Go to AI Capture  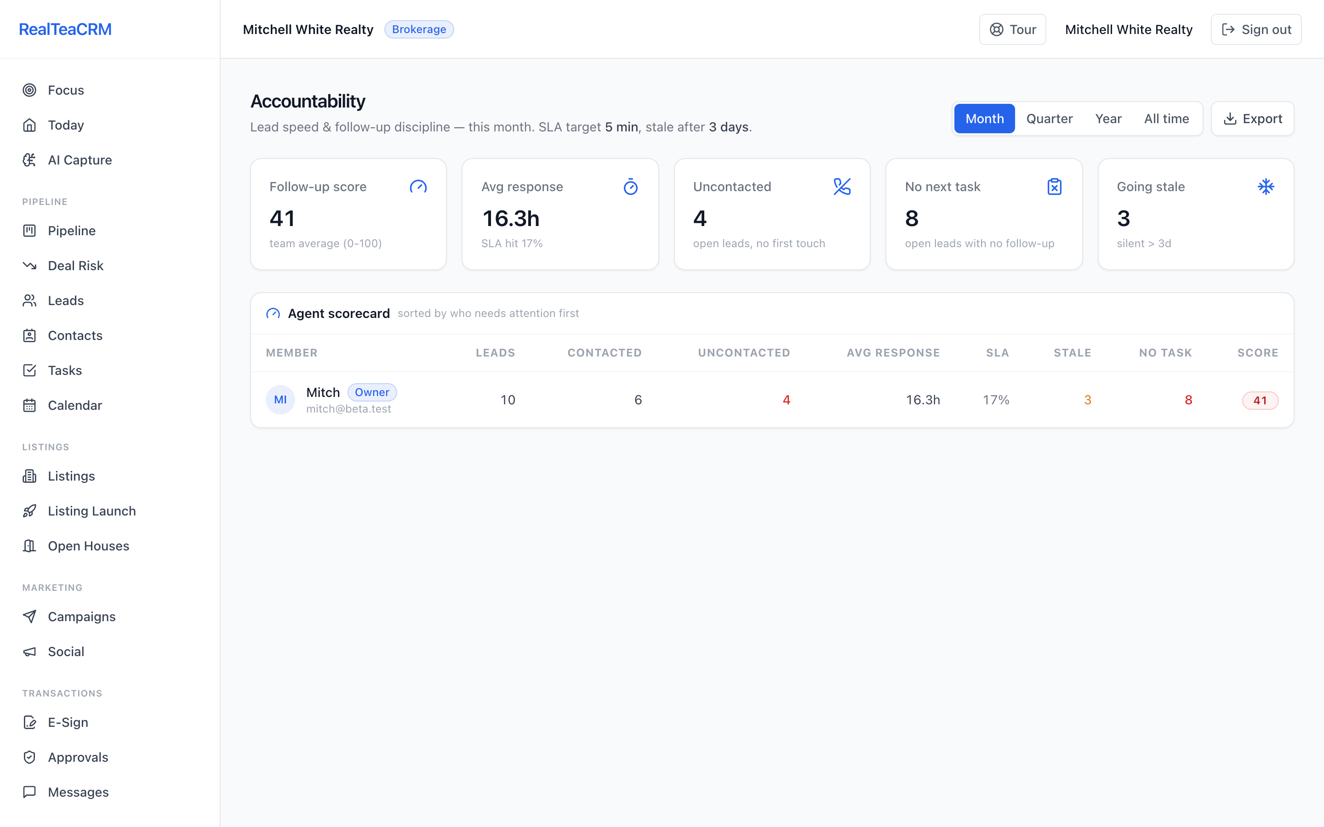tap(109, 160)
